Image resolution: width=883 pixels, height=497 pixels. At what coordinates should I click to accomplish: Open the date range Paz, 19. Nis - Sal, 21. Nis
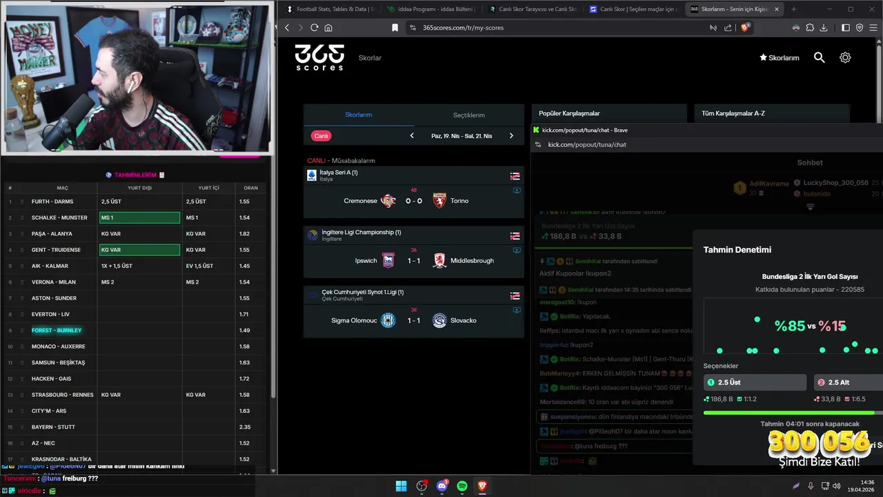point(462,136)
